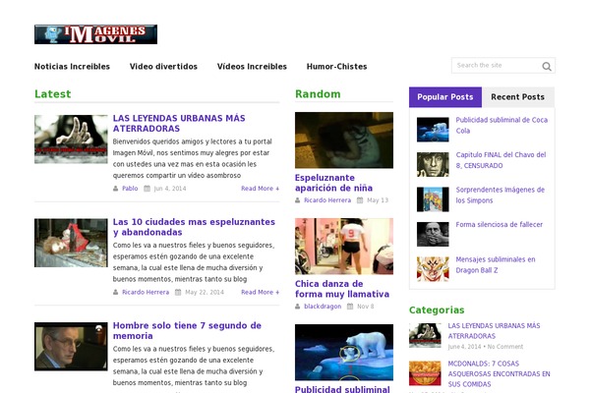The image size is (590, 393).
Task: Click popular thumbnail for Dragon Ball Z
Action: (433, 269)
